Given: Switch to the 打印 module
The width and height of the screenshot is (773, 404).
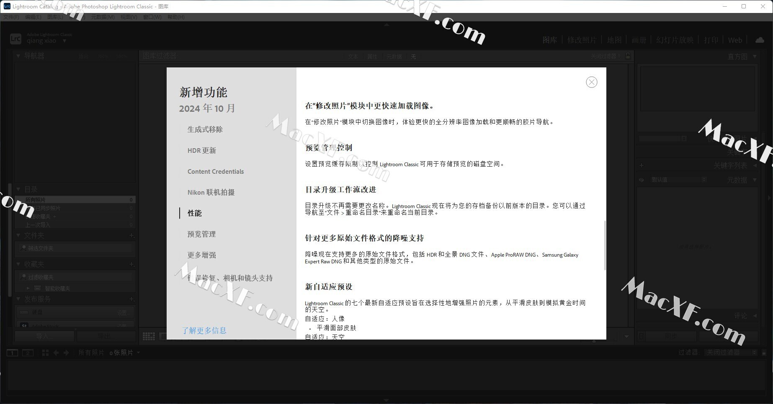Looking at the screenshot, I should click(711, 40).
